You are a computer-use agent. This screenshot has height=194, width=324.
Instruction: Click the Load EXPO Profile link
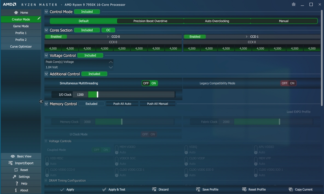tap(299, 112)
